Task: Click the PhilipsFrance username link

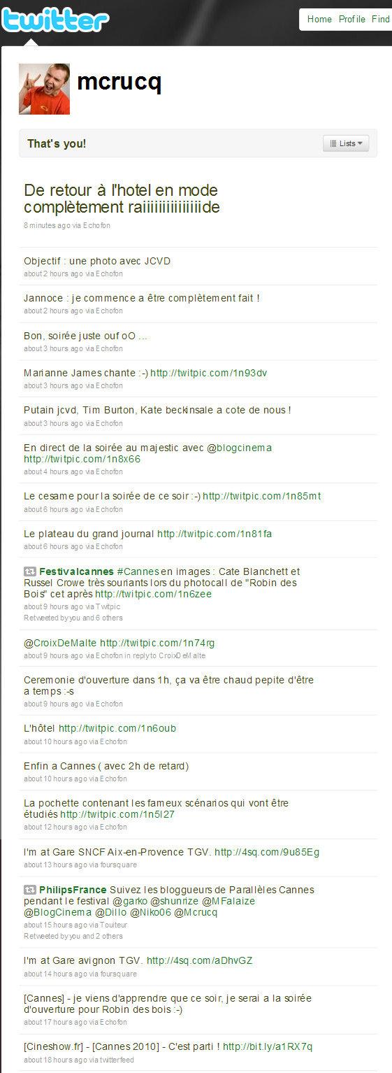Action: point(73,890)
